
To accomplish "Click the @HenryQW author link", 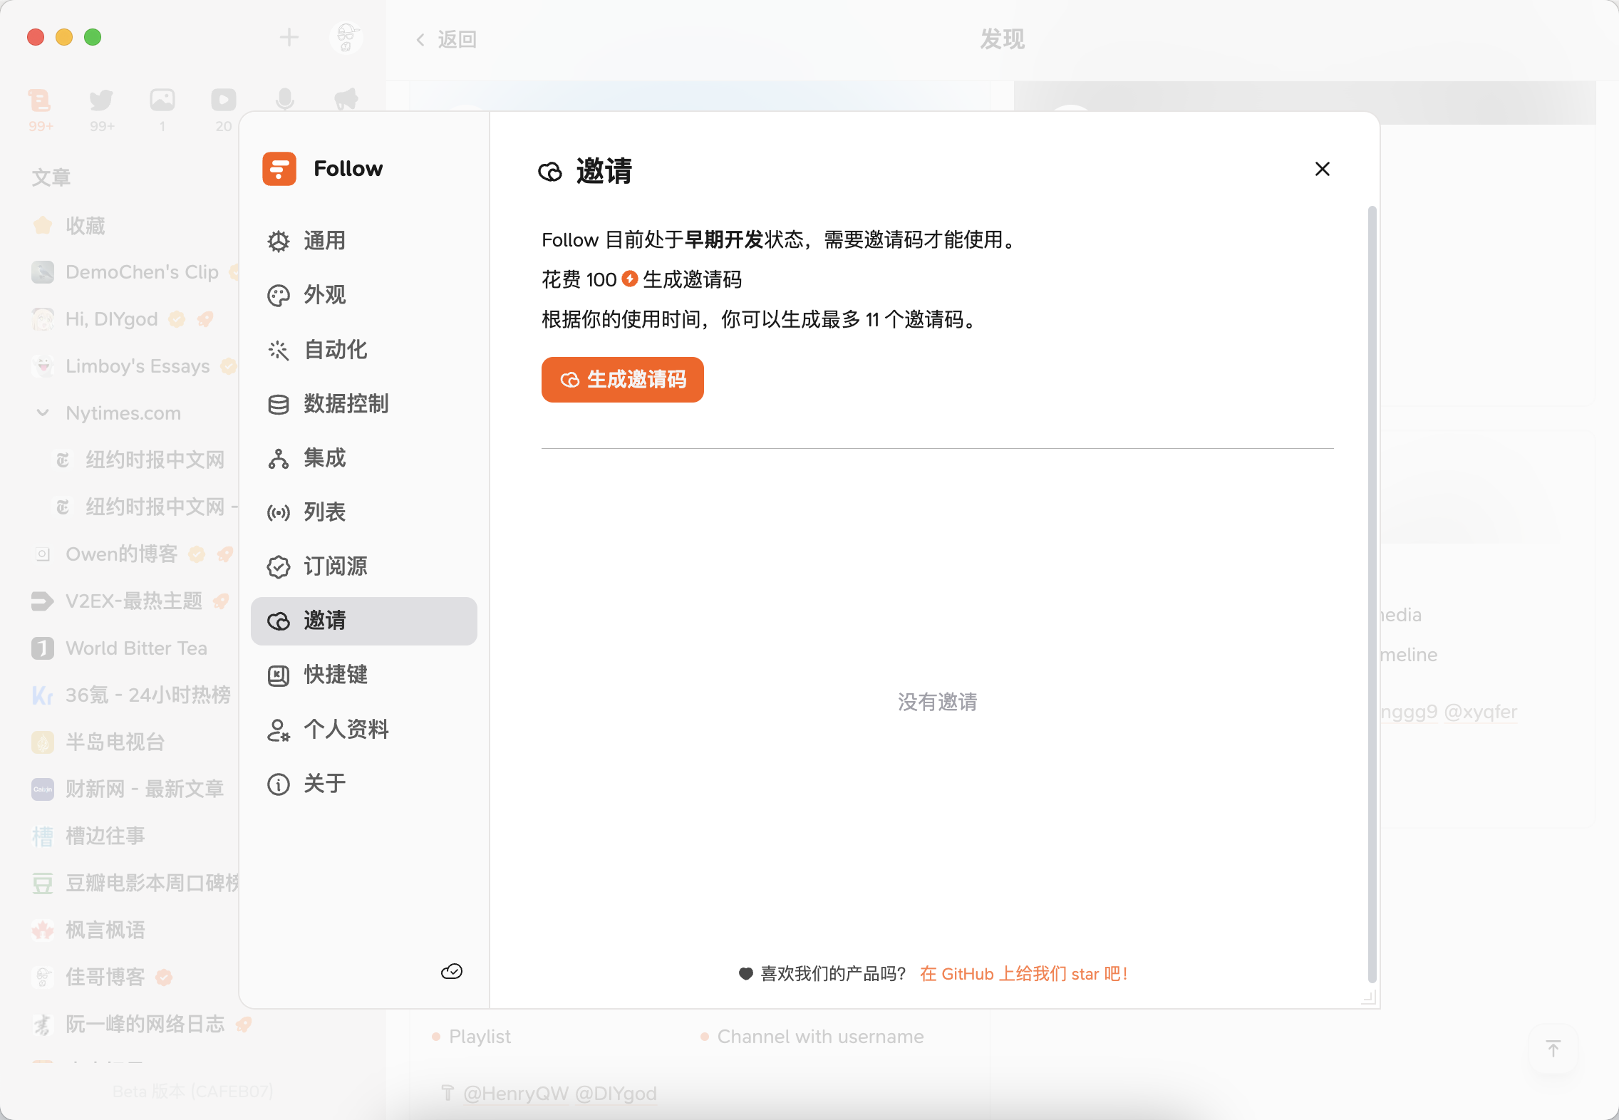I will tap(516, 1094).
